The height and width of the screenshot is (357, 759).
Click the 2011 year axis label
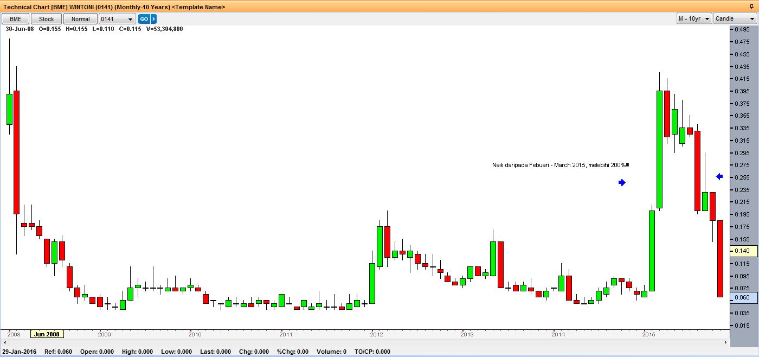point(286,334)
